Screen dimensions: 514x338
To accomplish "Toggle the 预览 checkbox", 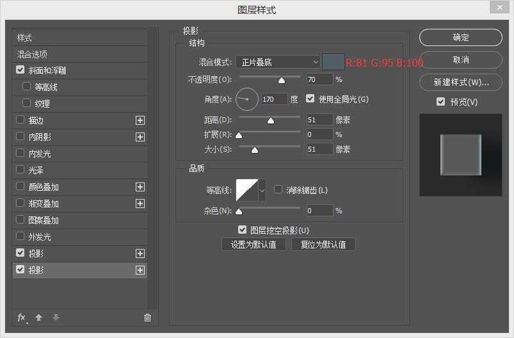I will click(440, 102).
